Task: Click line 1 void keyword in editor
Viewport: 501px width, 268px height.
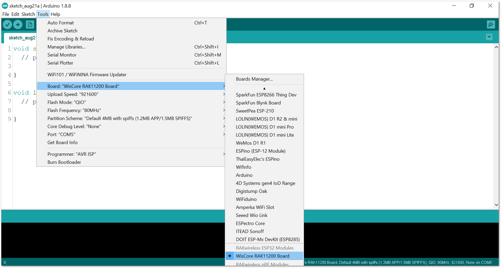Action: pos(21,49)
